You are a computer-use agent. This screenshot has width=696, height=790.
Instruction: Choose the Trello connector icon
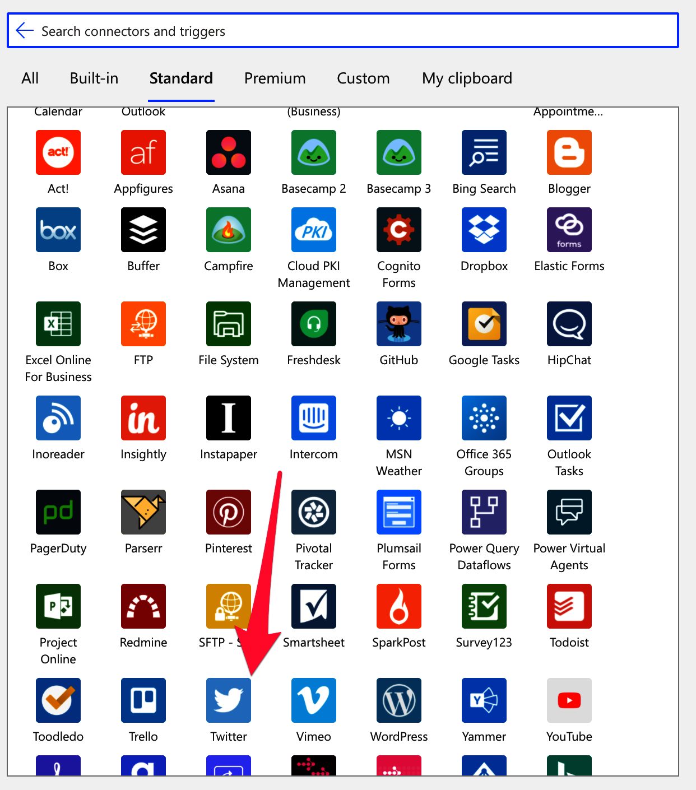pos(143,700)
